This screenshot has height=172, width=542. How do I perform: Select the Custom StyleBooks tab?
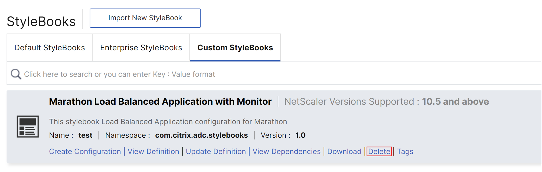coord(235,48)
